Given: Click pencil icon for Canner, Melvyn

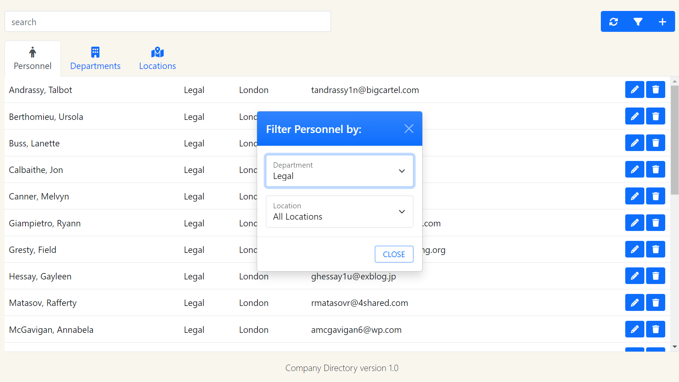Looking at the screenshot, I should point(634,196).
